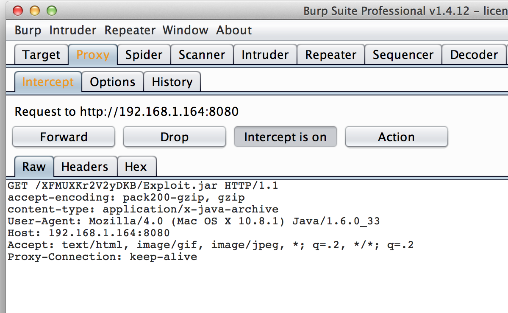Open the Action dropdown button
508x313 pixels.
(396, 137)
